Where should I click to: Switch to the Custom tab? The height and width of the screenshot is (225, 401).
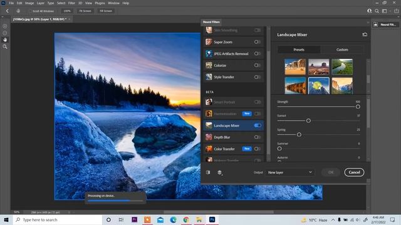tap(342, 50)
